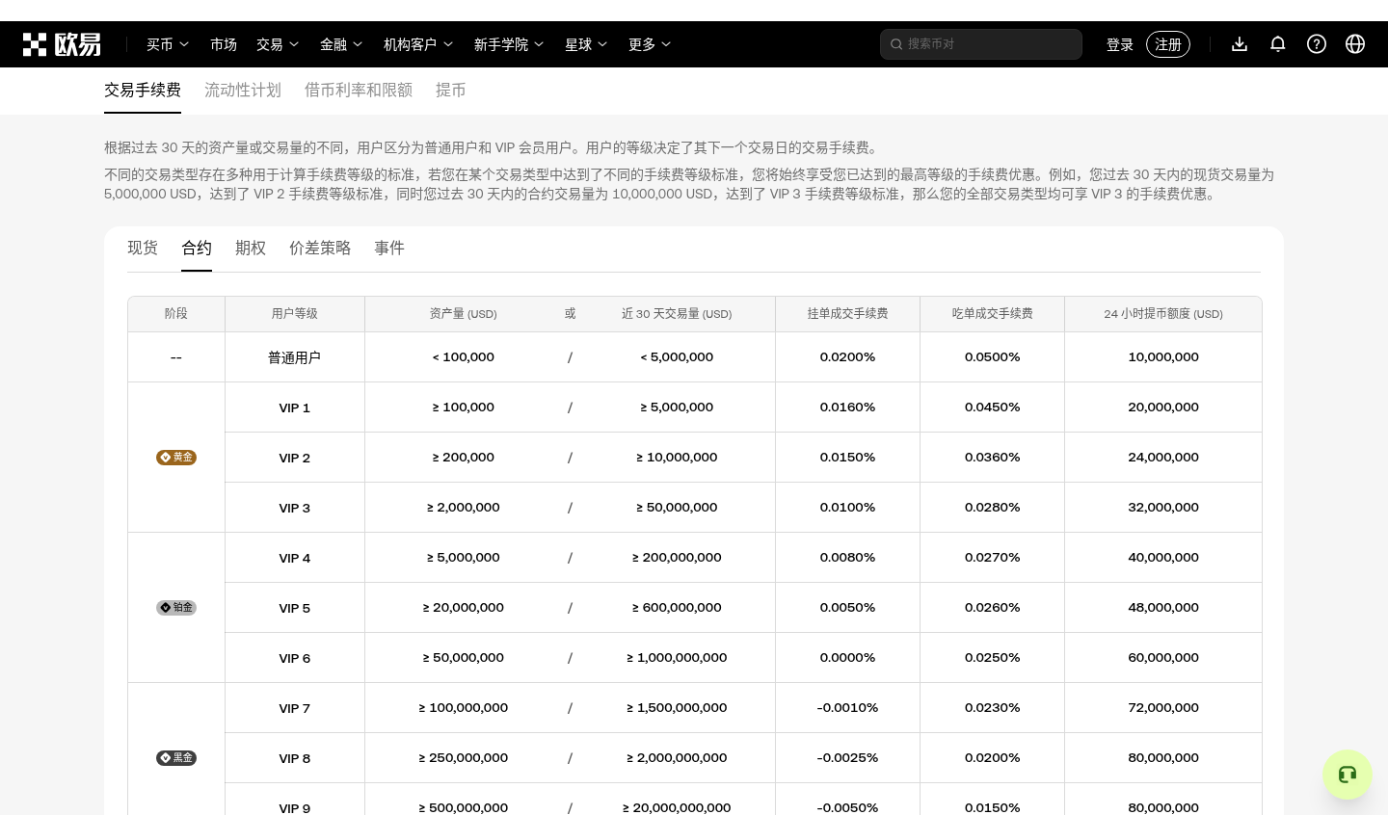Select the 合约 fee tab
Viewport: 1388px width, 815px height.
coord(197,248)
